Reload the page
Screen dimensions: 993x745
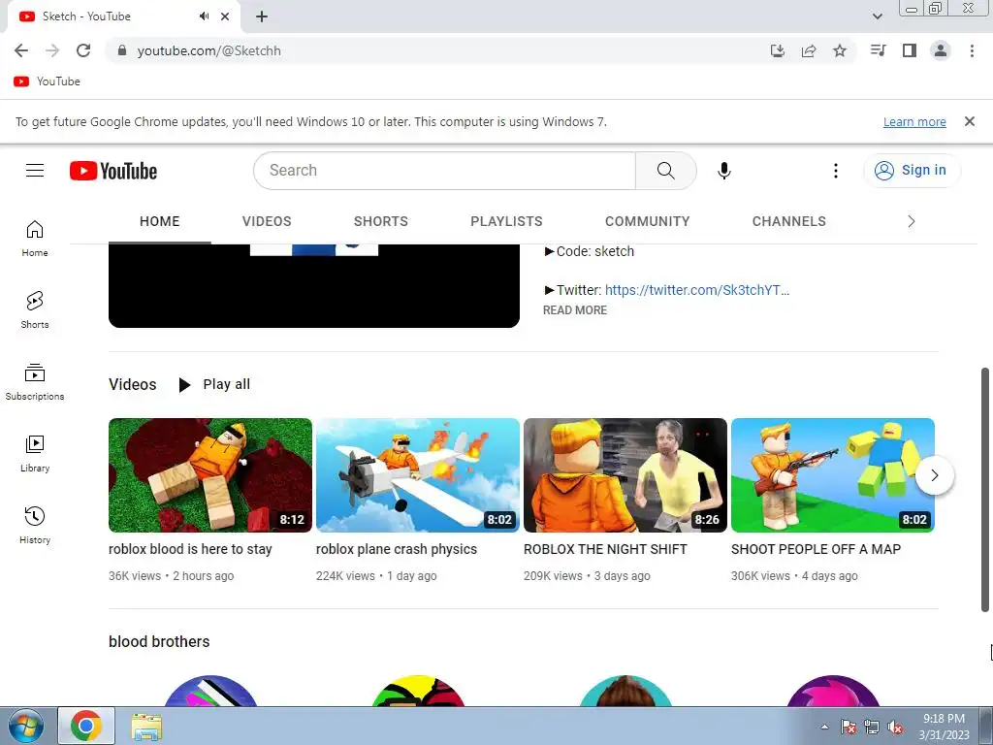(83, 50)
